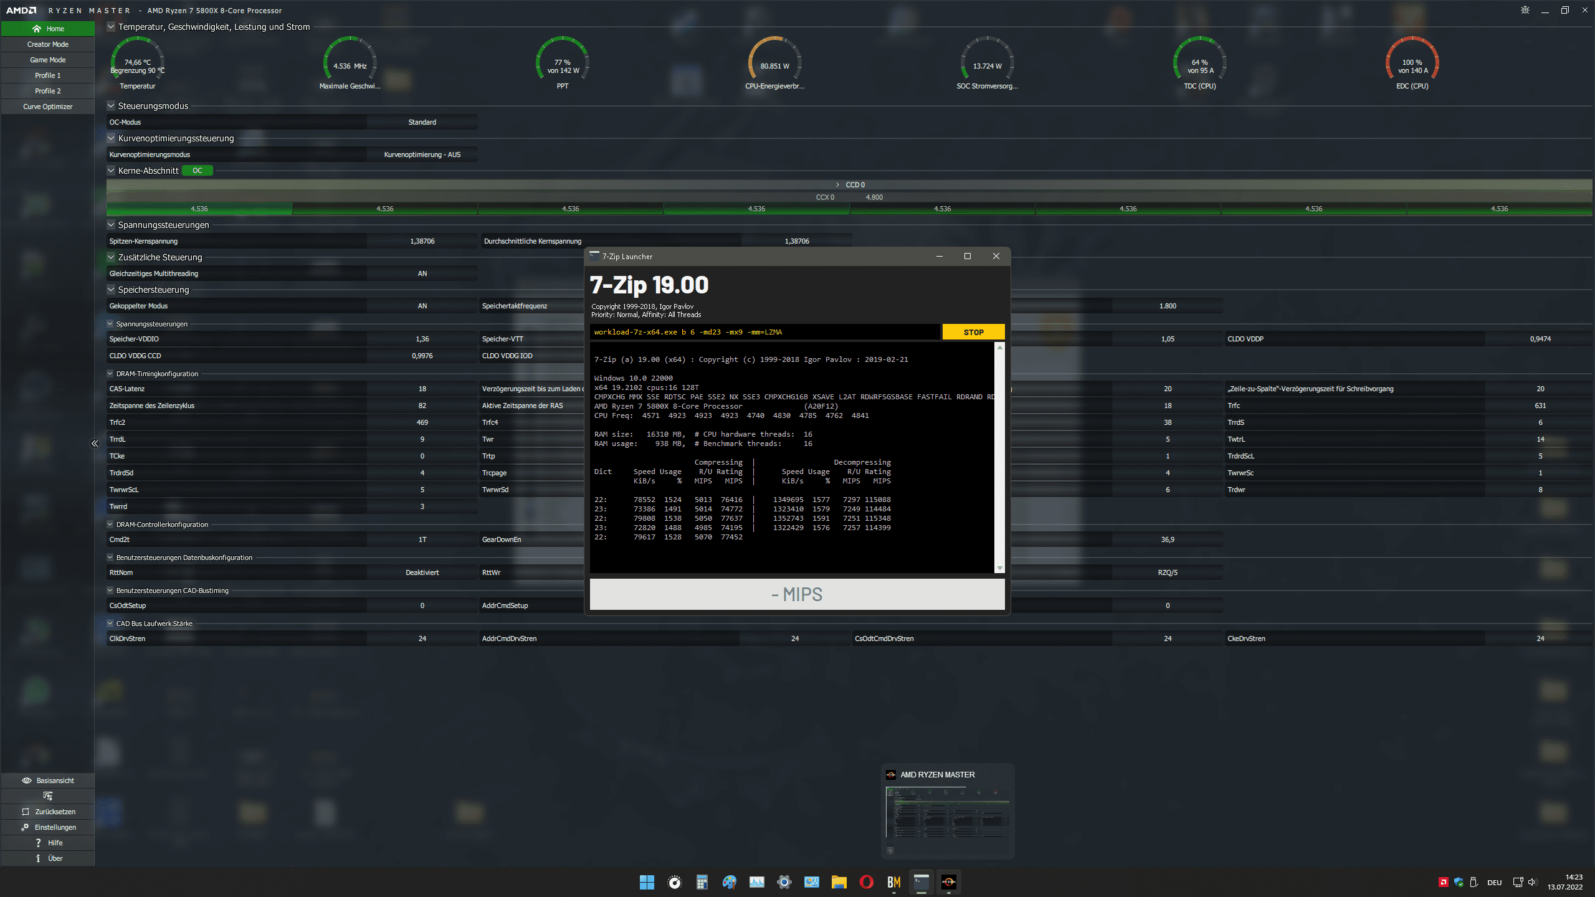Click the Maximale Geschwindigkeit gauge
1595x897 pixels.
(x=350, y=63)
